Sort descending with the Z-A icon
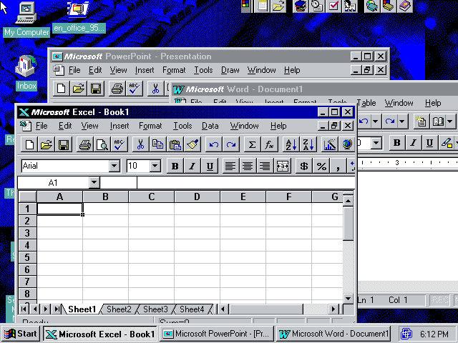The height and width of the screenshot is (343, 458). click(308, 144)
